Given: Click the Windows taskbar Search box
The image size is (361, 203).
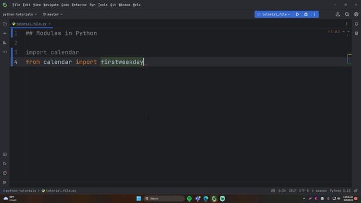Looking at the screenshot, I should pos(164,198).
